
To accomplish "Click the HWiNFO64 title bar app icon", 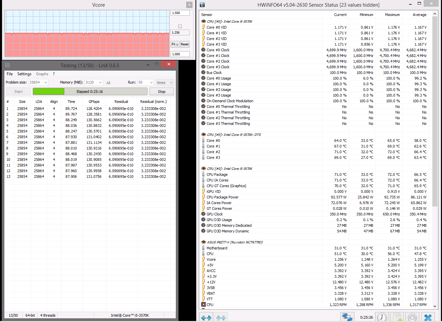I will pyautogui.click(x=202, y=5).
